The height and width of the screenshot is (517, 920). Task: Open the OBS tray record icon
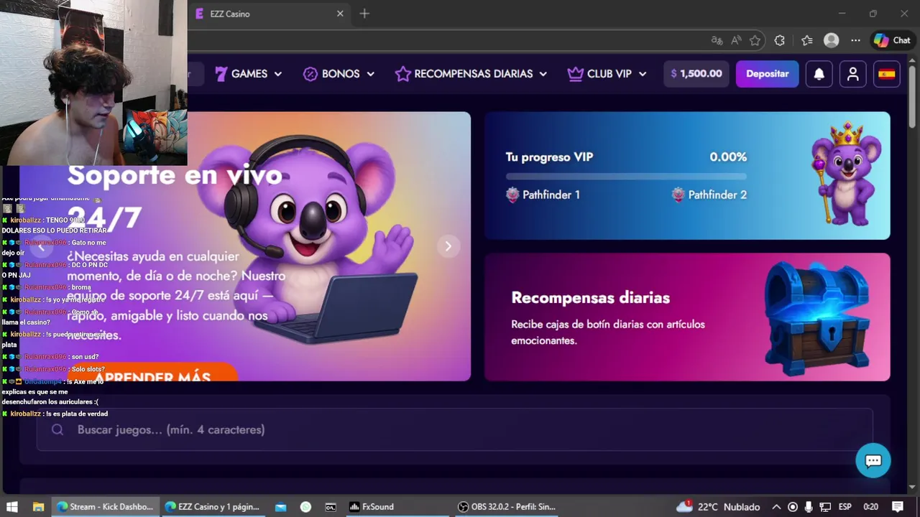[x=793, y=507]
